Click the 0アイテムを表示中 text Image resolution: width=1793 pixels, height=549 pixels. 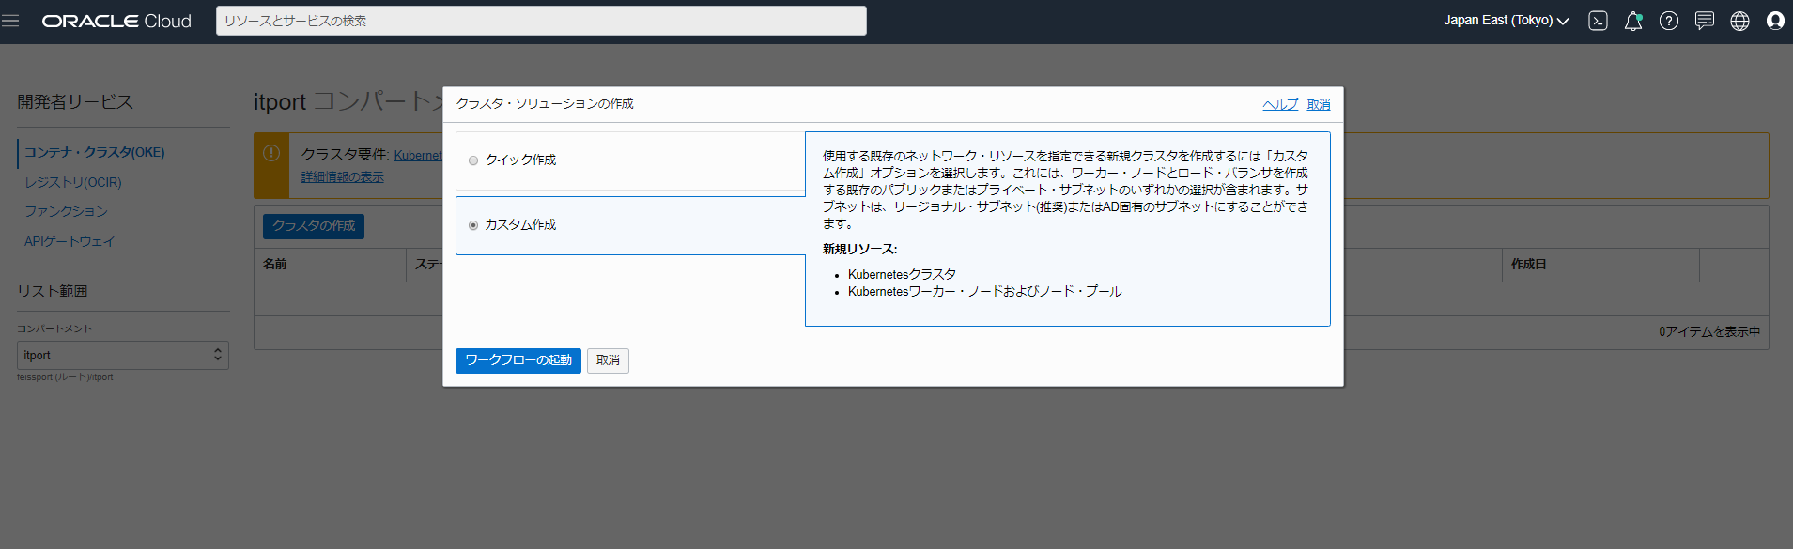coord(1709,332)
